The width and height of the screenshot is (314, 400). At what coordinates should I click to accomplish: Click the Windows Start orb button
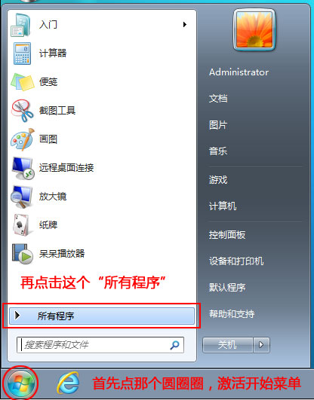[x=20, y=383]
